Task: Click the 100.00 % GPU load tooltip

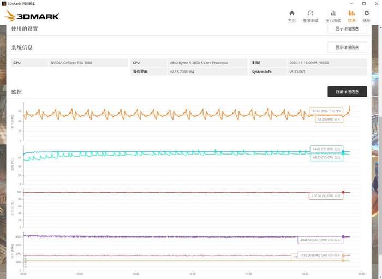Action: point(326,196)
